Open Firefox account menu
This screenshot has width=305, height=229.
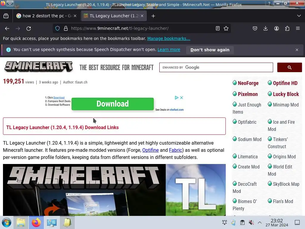pyautogui.click(x=276, y=28)
